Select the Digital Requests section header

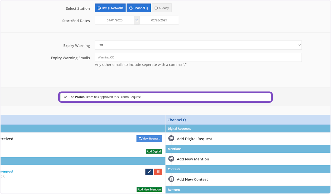179,129
